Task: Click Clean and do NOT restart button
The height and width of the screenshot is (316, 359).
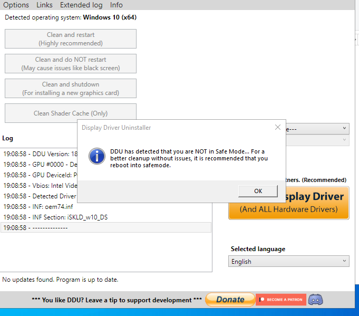Action: (71, 64)
